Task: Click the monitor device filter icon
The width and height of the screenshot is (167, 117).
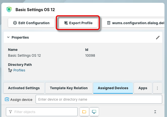Action: pos(94,112)
